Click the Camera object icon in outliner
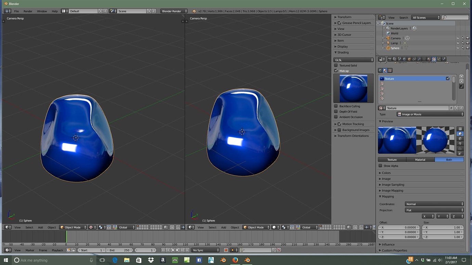The height and width of the screenshot is (265, 472). (x=388, y=38)
